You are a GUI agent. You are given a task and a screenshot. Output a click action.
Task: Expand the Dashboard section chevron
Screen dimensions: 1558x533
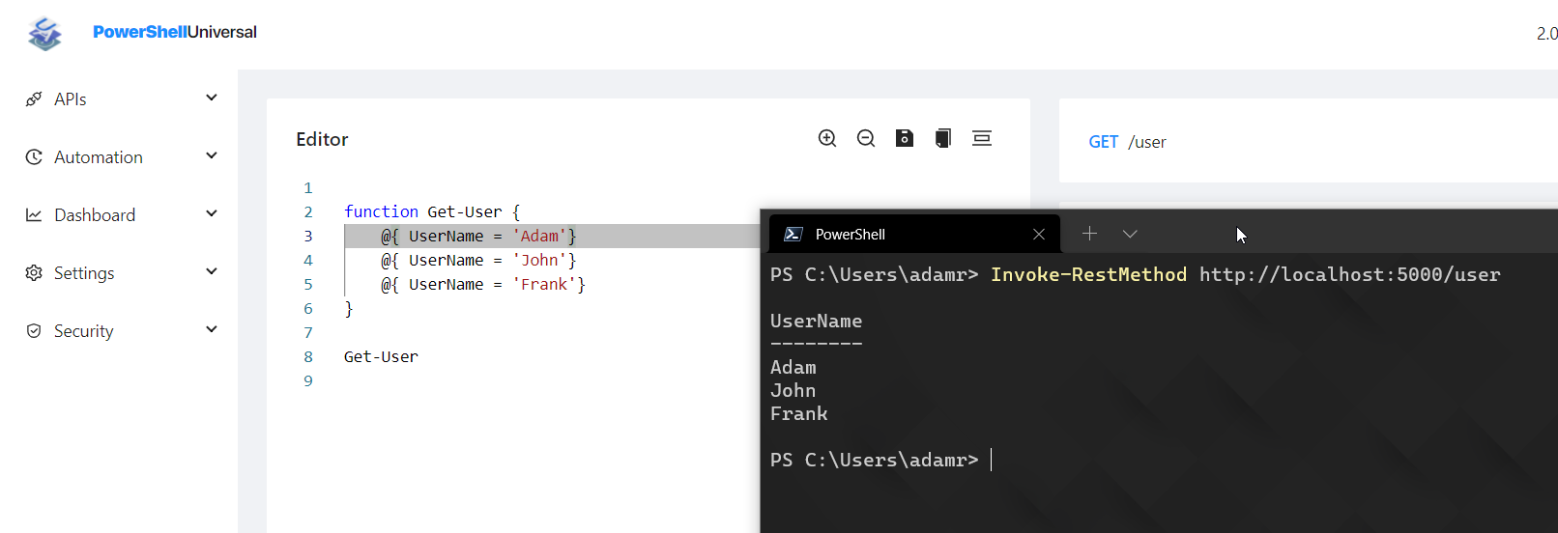(x=212, y=214)
